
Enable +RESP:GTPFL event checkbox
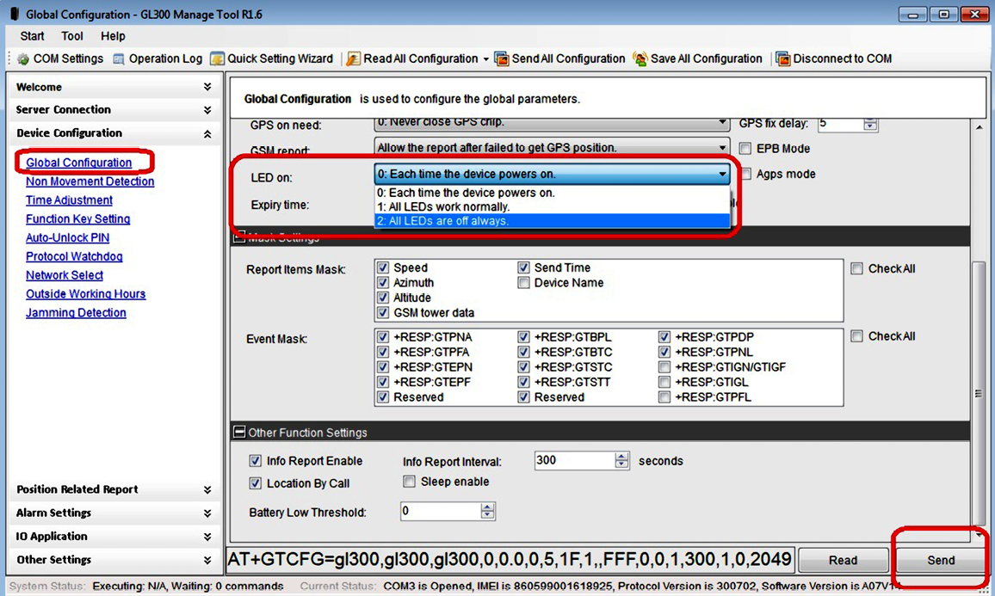(x=664, y=397)
